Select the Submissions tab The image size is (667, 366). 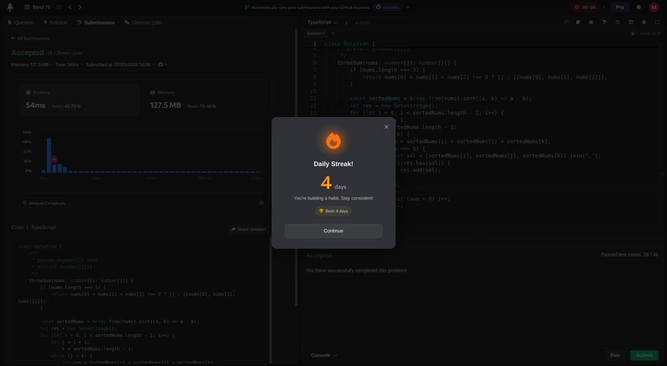tap(96, 23)
